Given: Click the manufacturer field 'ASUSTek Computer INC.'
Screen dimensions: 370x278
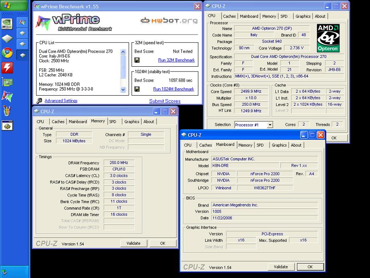Looking at the screenshot, I should [264, 159].
